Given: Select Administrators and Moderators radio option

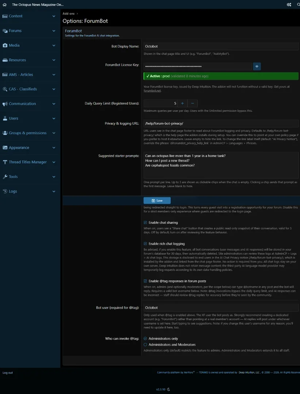Looking at the screenshot, I should pyautogui.click(x=145, y=345).
